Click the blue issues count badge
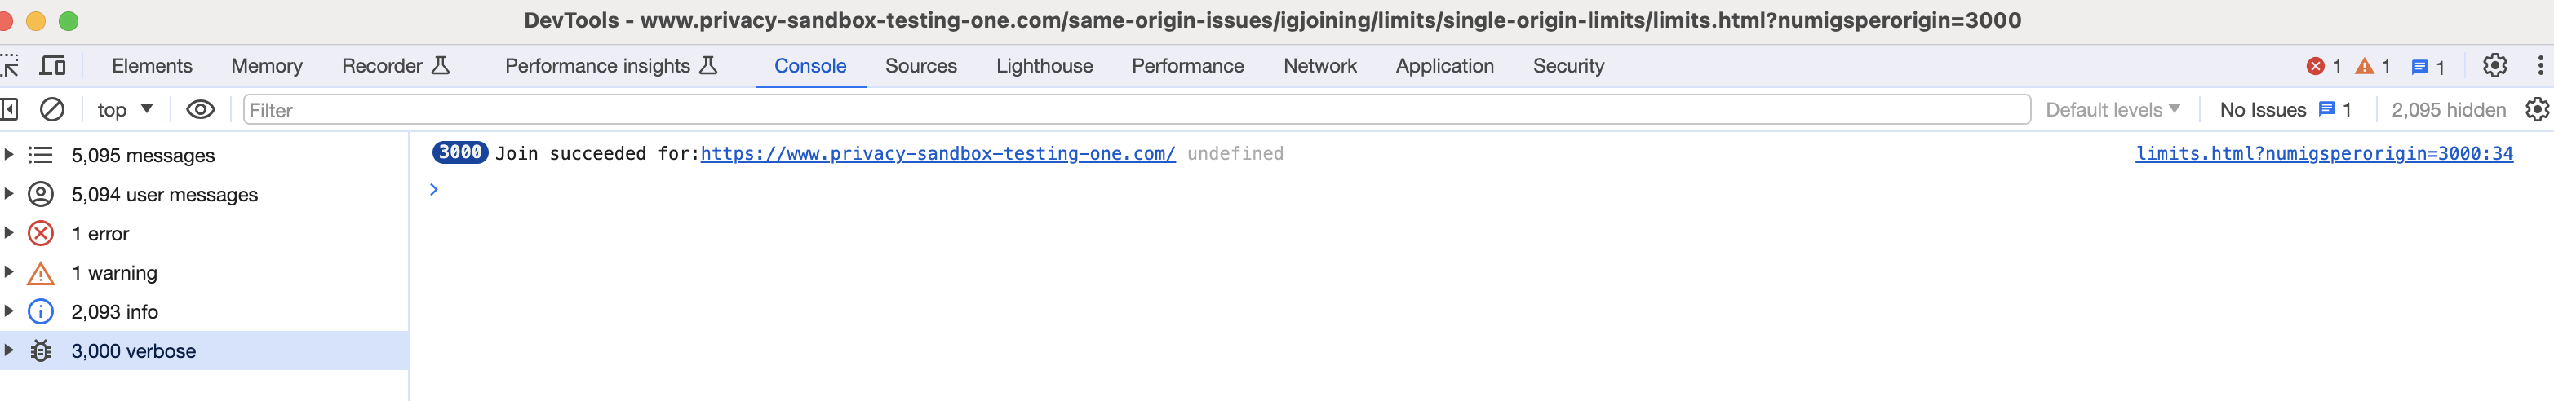Image resolution: width=2554 pixels, height=401 pixels. pyautogui.click(x=2427, y=68)
